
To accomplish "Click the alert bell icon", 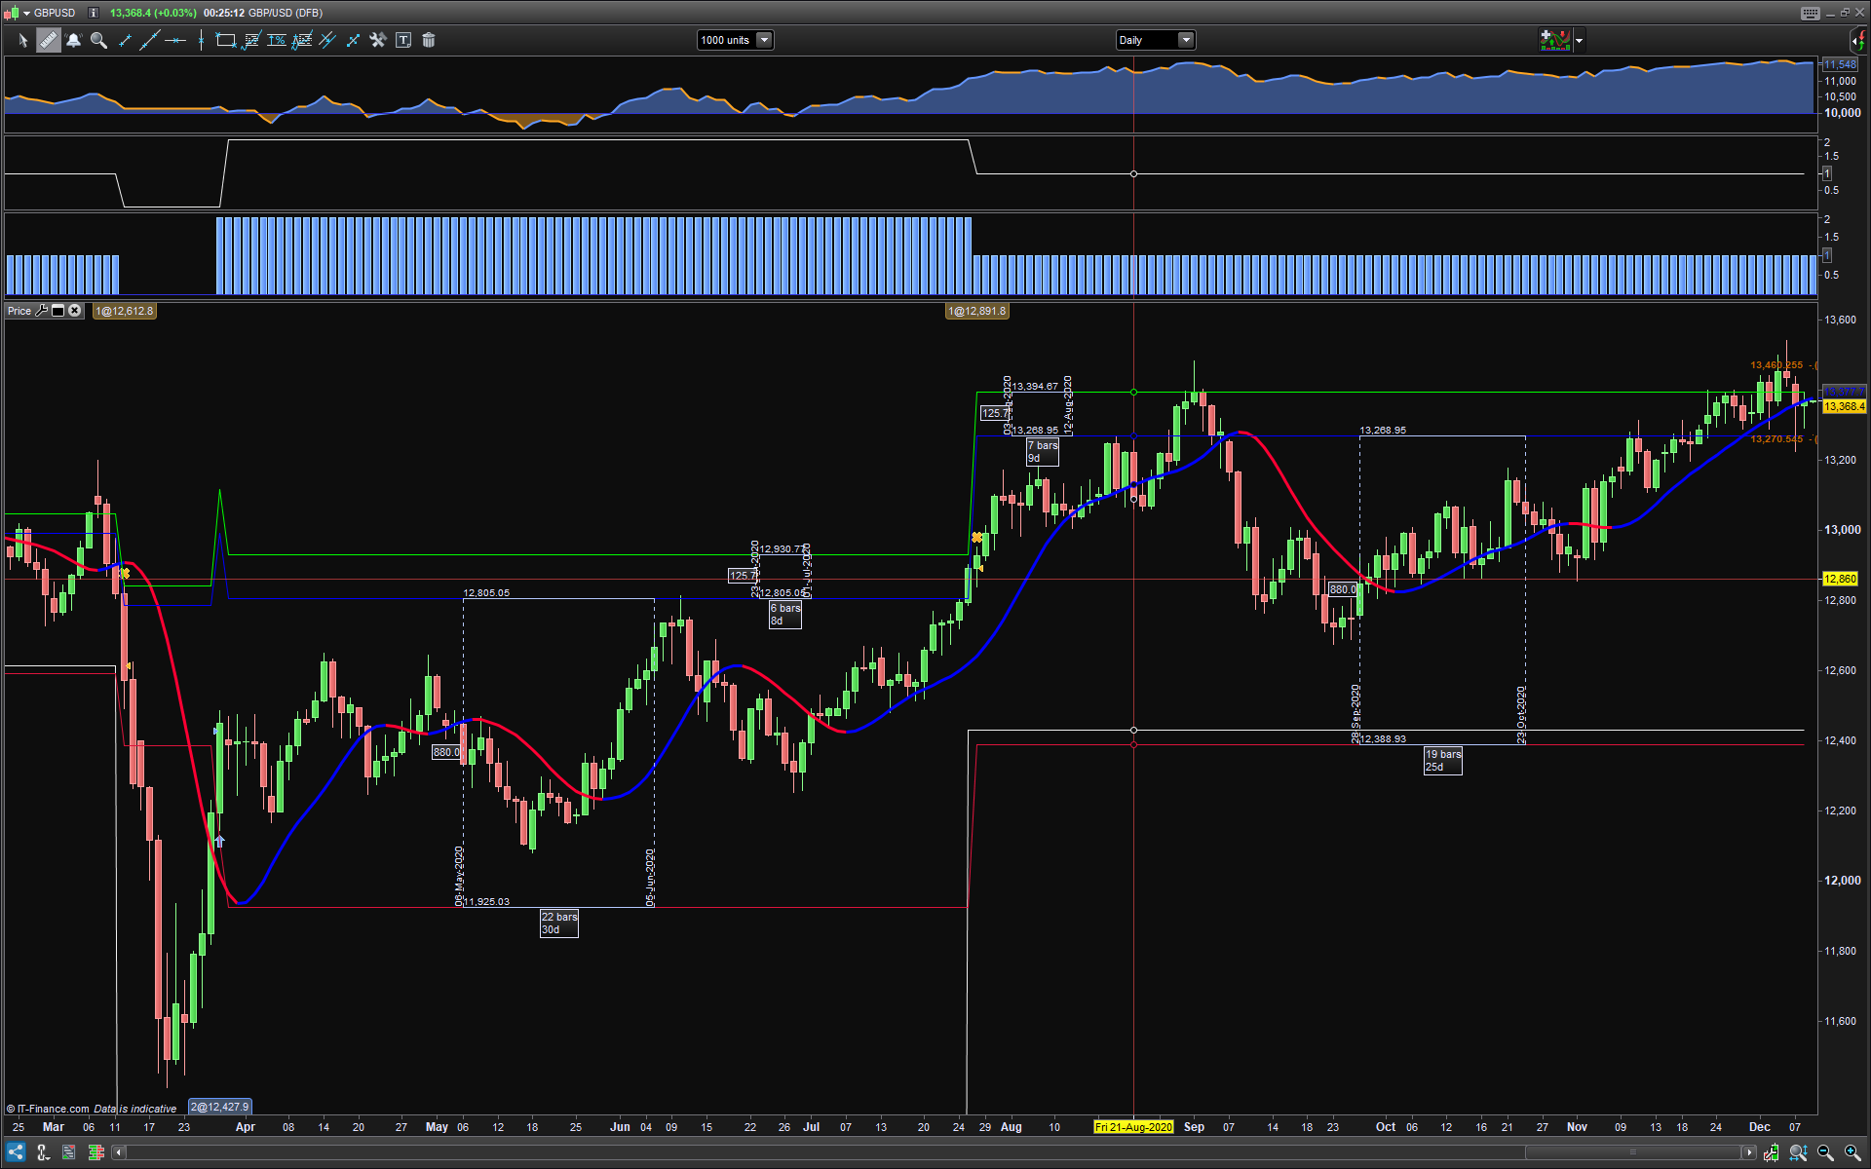I will click(x=73, y=40).
